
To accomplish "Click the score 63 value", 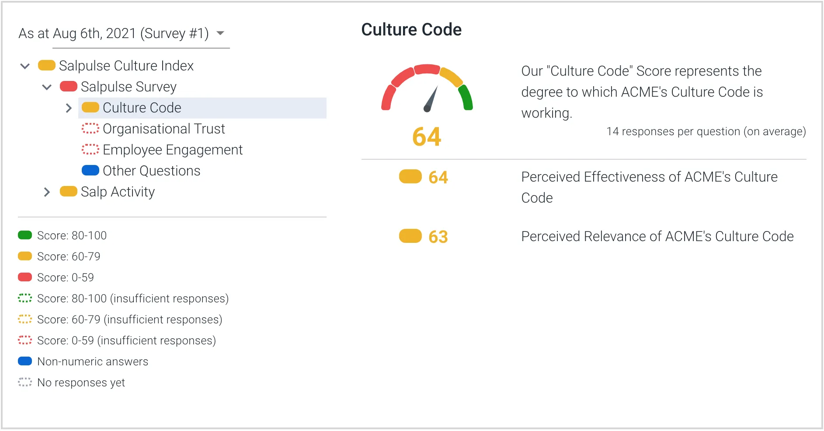I will [x=438, y=237].
